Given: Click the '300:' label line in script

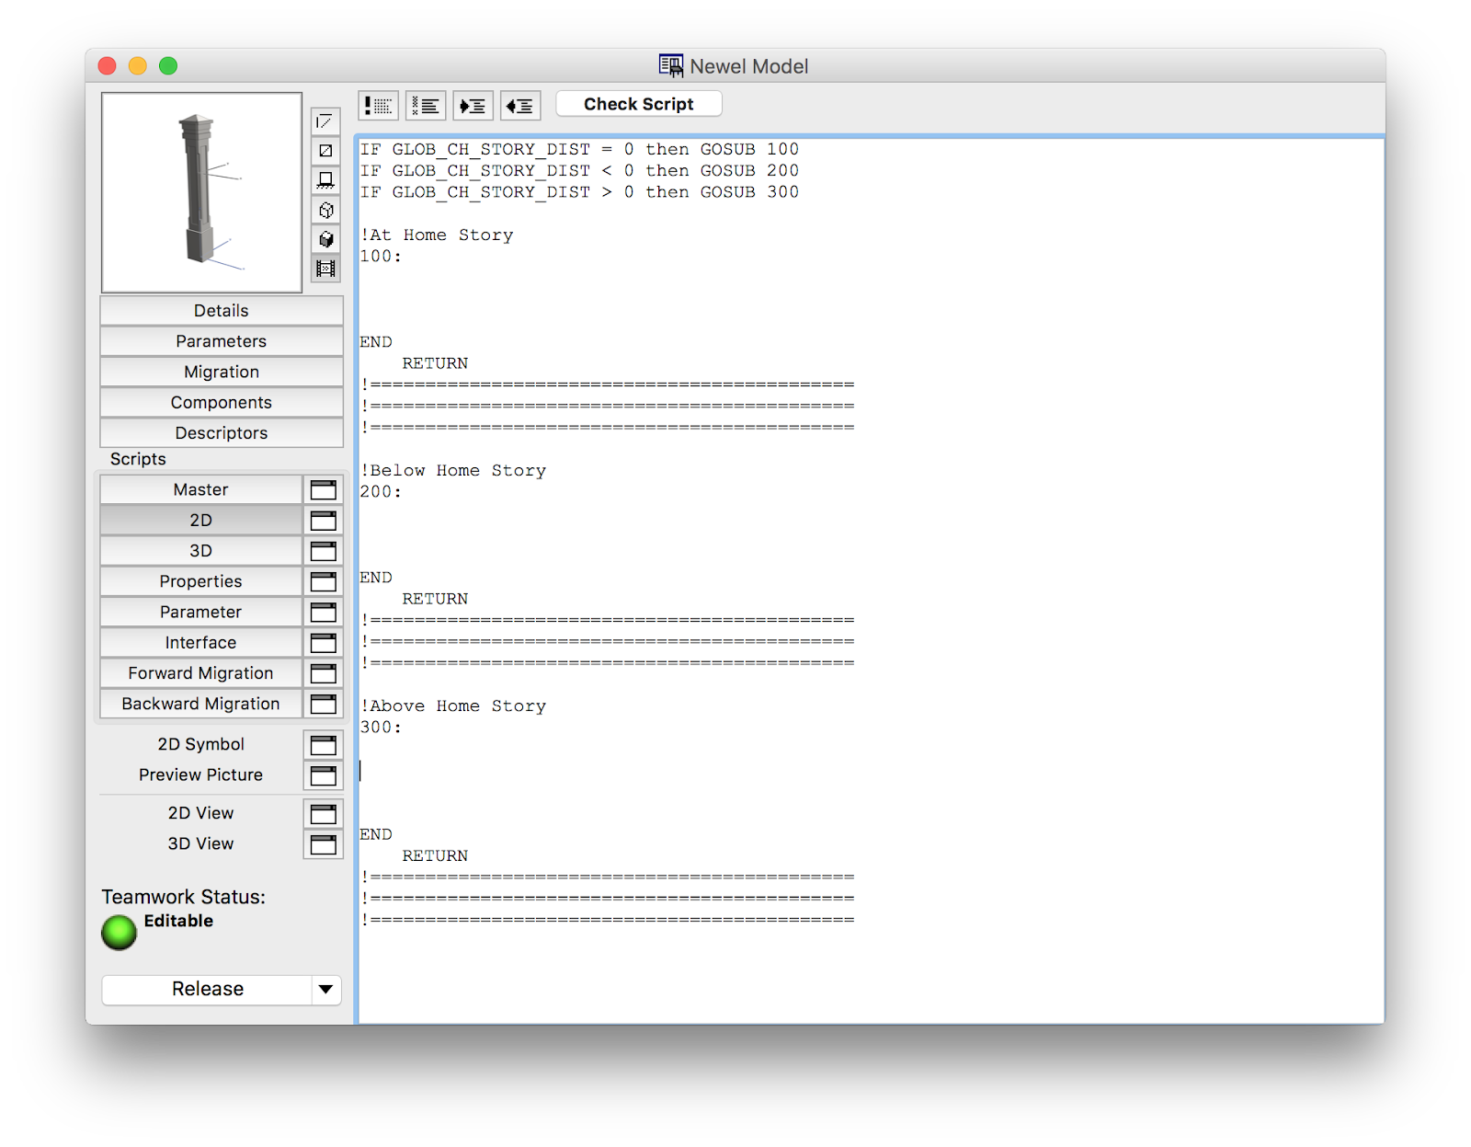Looking at the screenshot, I should coord(381,728).
